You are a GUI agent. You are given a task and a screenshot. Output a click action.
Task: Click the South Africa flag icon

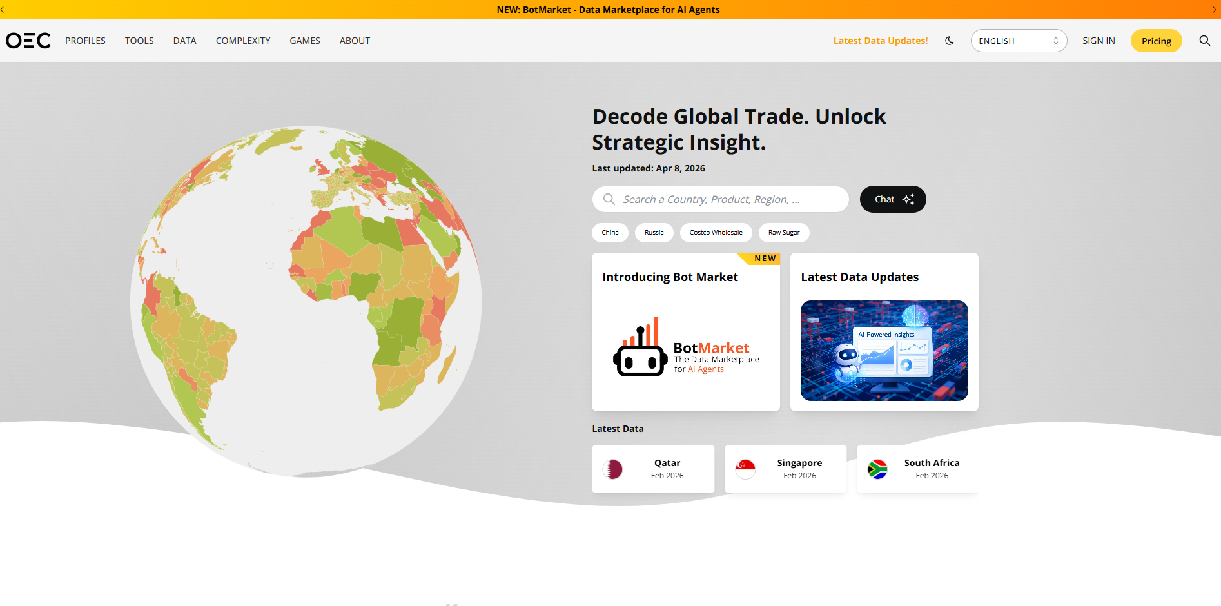[877, 469]
